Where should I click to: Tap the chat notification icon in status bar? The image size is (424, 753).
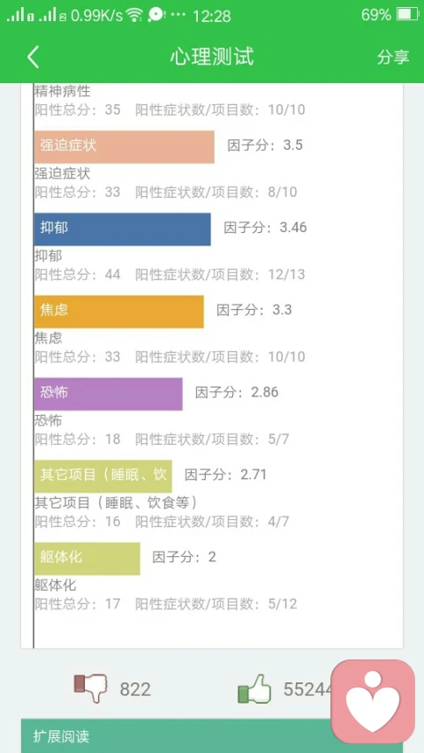click(x=155, y=15)
